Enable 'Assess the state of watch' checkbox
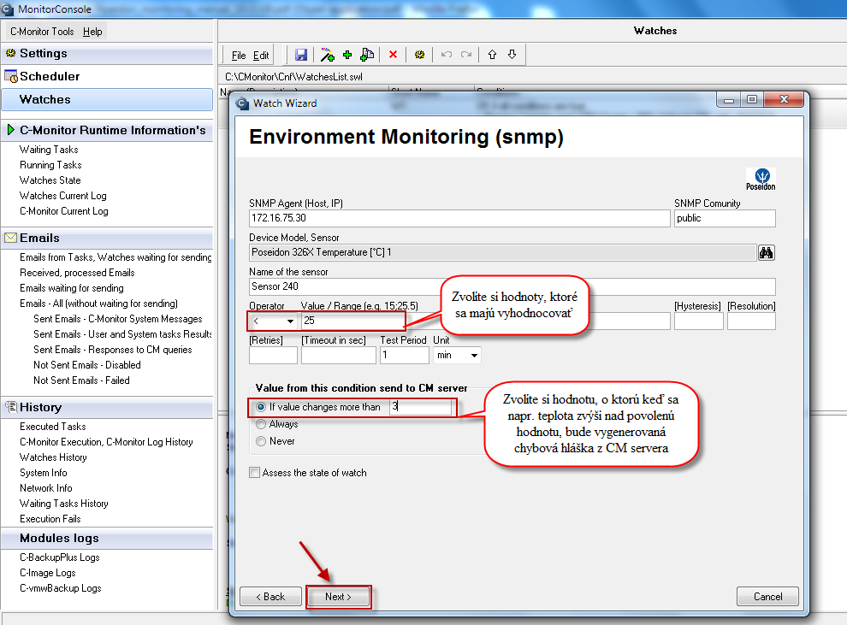This screenshot has height=625, width=847. click(254, 473)
